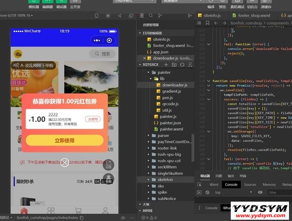Click the 去使用 coupon button
This screenshot has height=221, width=292.
92,119
